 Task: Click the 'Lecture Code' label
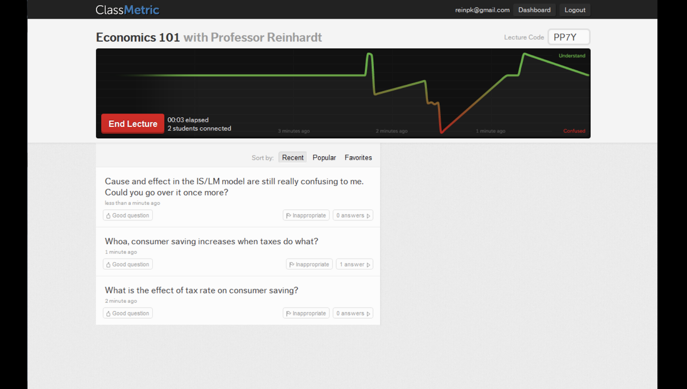[524, 37]
